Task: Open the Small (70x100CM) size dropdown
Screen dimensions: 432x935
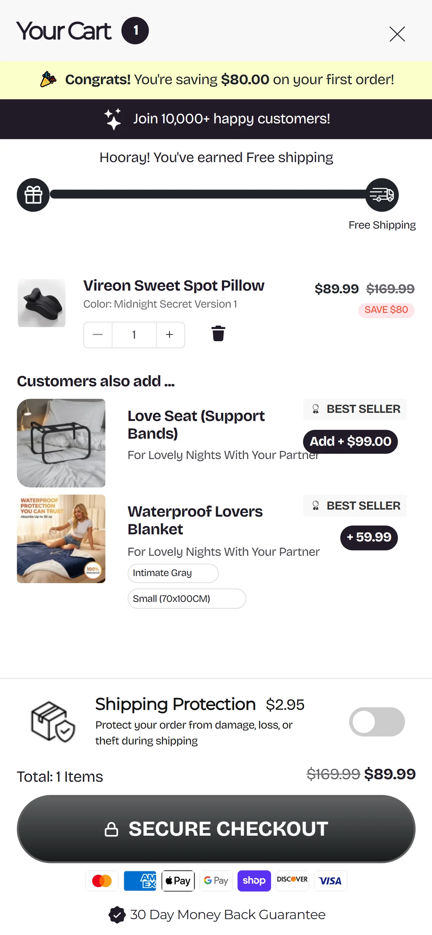Action: pyautogui.click(x=186, y=599)
